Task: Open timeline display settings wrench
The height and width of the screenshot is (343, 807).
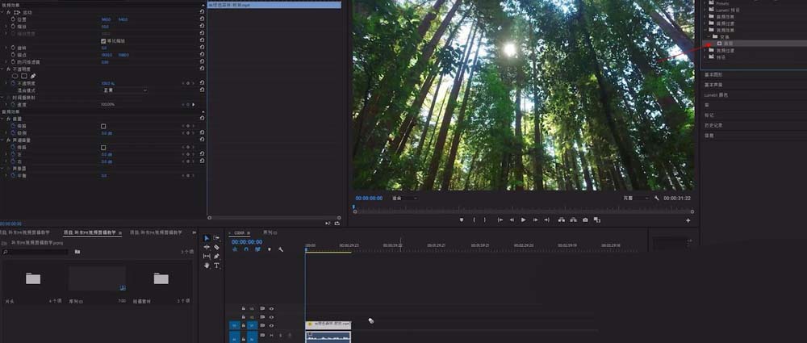Action: pos(281,249)
